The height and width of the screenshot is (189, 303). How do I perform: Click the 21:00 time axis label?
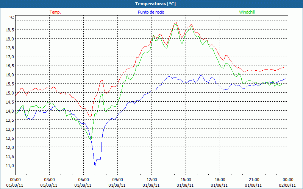pyautogui.click(x=254, y=180)
